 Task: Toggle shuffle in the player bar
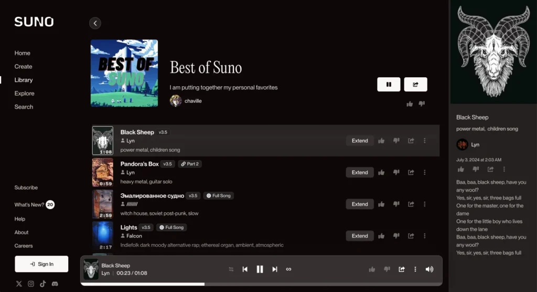[x=231, y=269]
